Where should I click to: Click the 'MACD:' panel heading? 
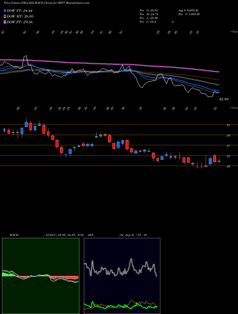click(14, 235)
